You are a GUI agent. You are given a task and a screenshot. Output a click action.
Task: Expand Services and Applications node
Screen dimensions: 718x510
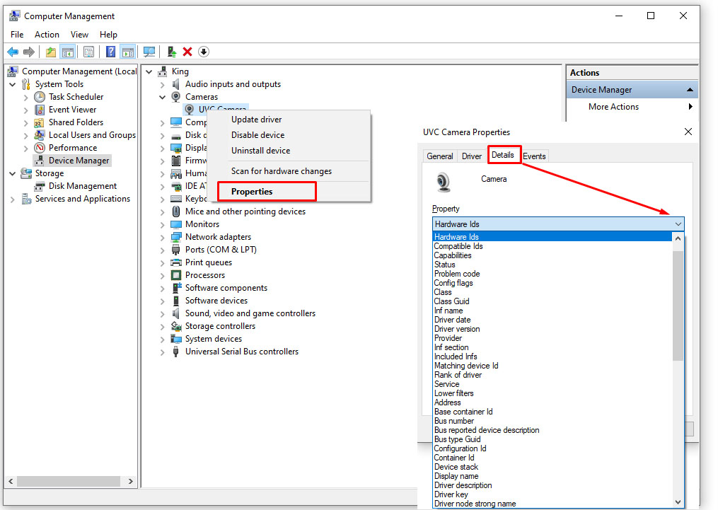[x=12, y=199]
